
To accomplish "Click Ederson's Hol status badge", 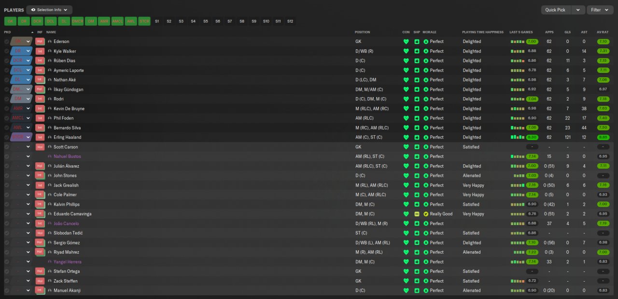I will (40, 42).
